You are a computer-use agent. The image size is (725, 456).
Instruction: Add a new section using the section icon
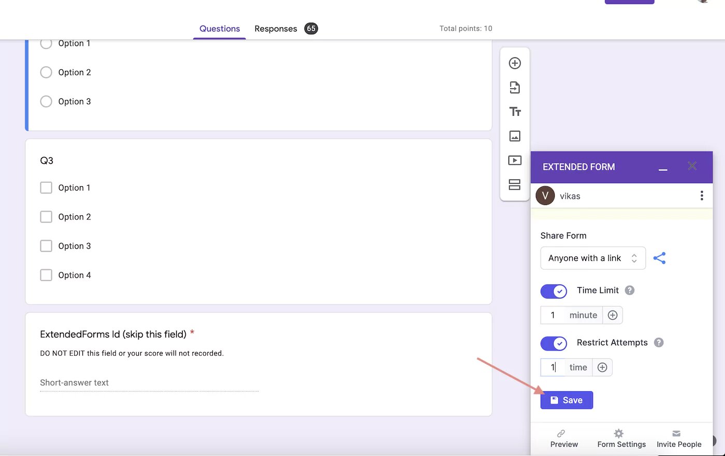[x=515, y=184]
